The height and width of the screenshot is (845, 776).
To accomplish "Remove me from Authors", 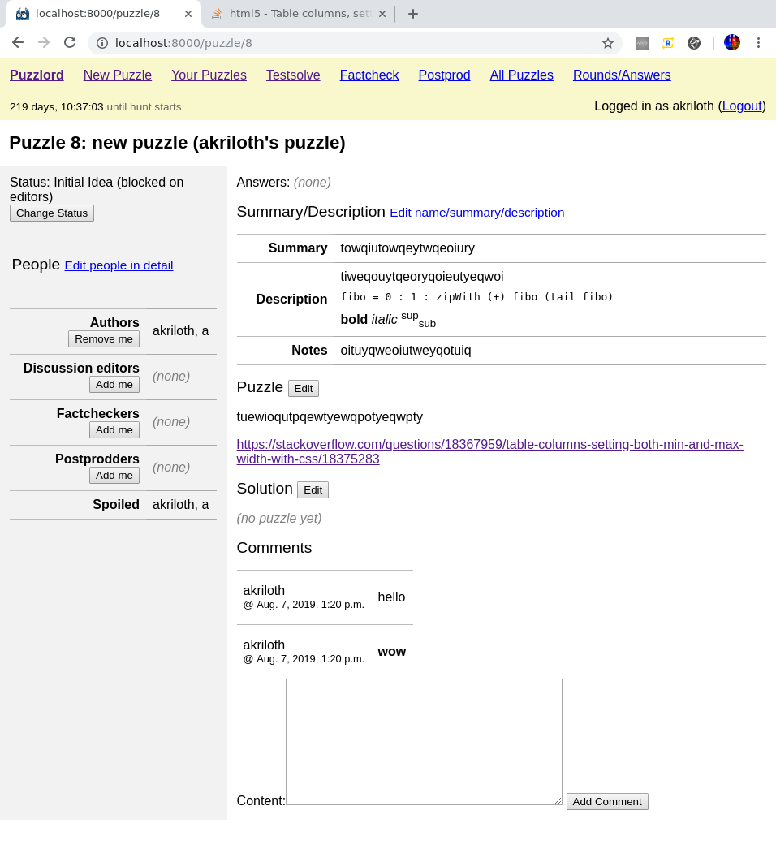I will coord(104,339).
